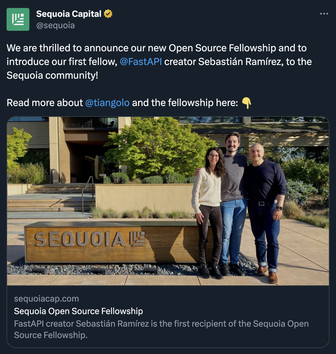Open the Sequoia Capital profile avatar
This screenshot has height=354, width=336.
pos(18,19)
